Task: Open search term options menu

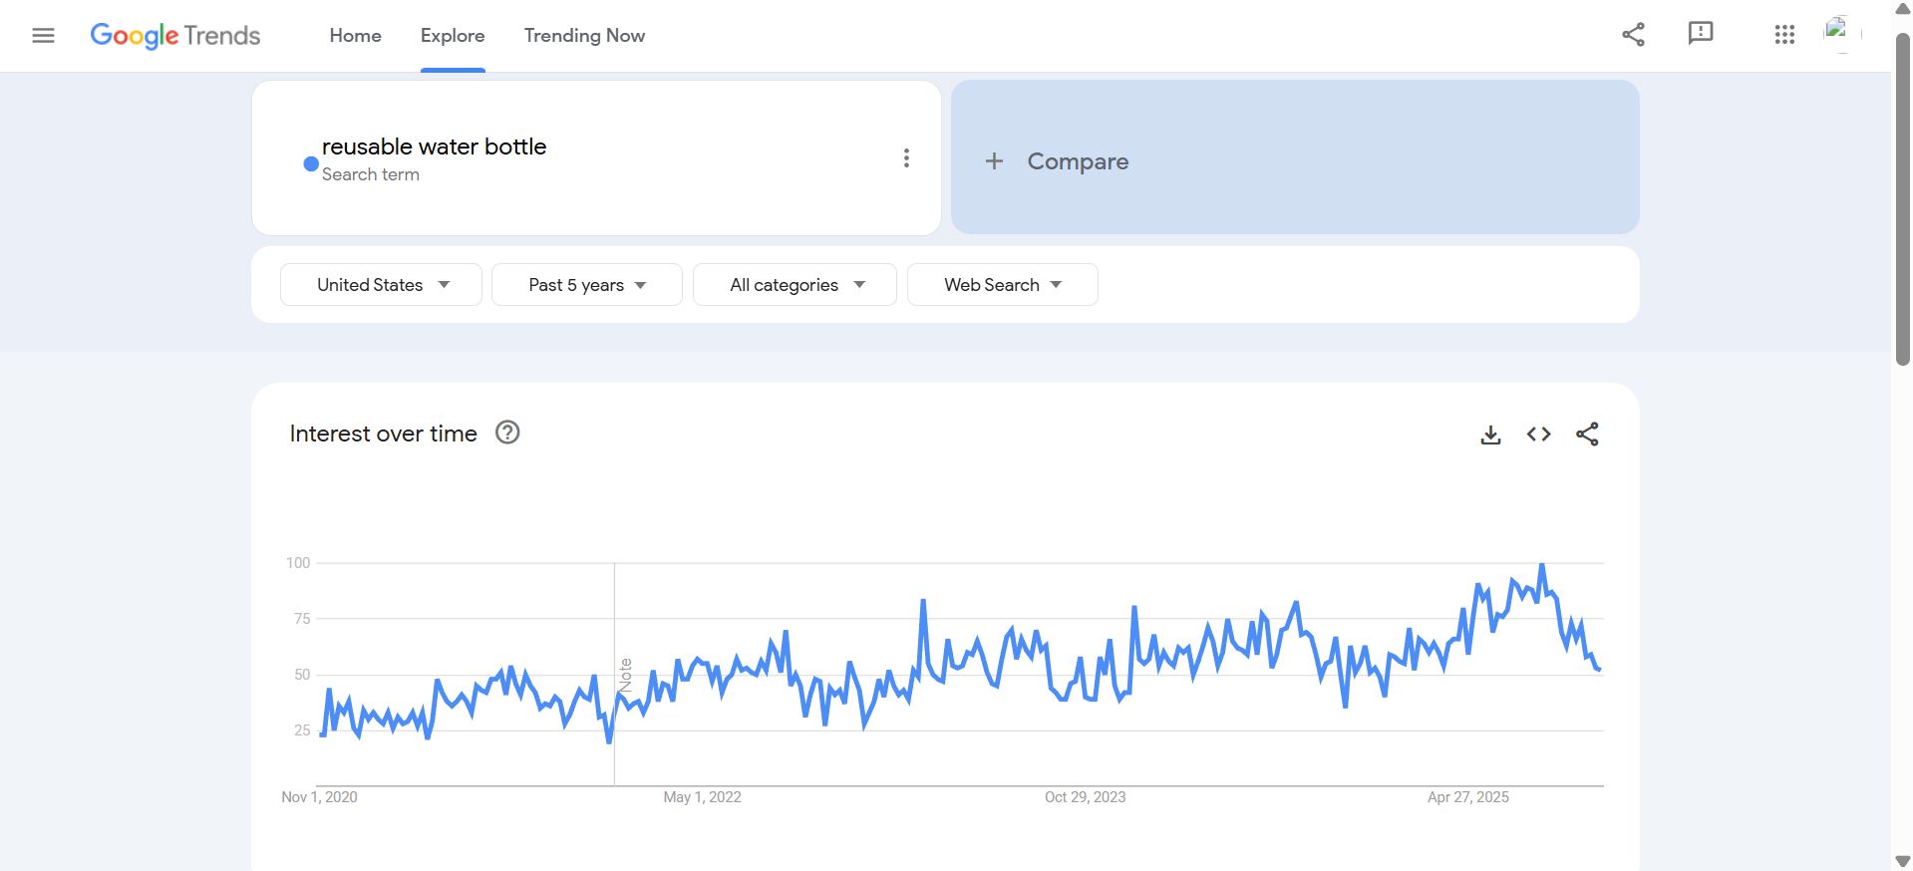Action: (906, 158)
